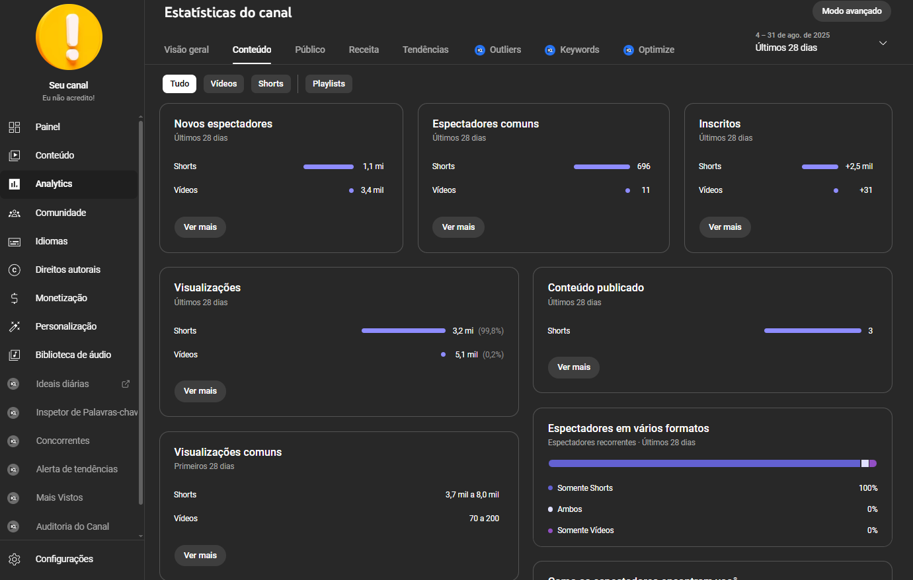Open Configurações gear icon

[15, 559]
